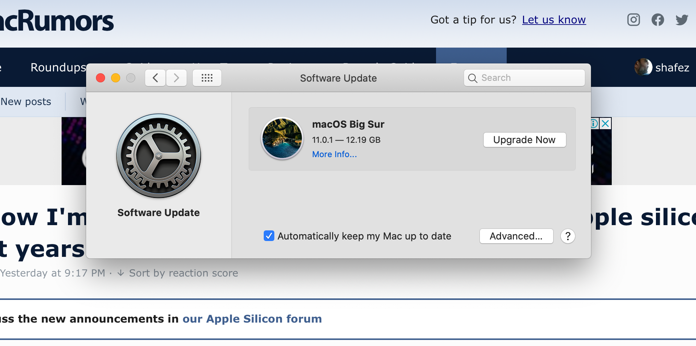The image size is (696, 346).
Task: Click the Let us know link
Action: 554,20
